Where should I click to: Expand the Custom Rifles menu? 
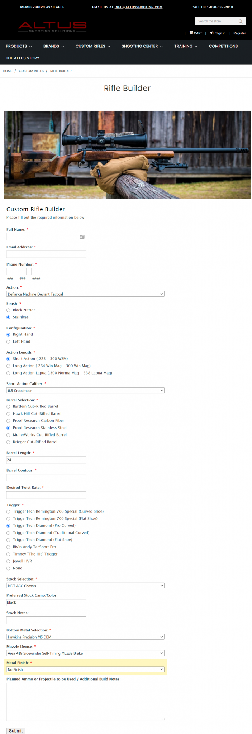tap(93, 46)
